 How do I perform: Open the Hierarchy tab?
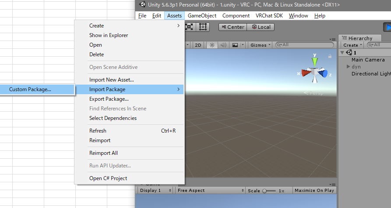tap(359, 38)
